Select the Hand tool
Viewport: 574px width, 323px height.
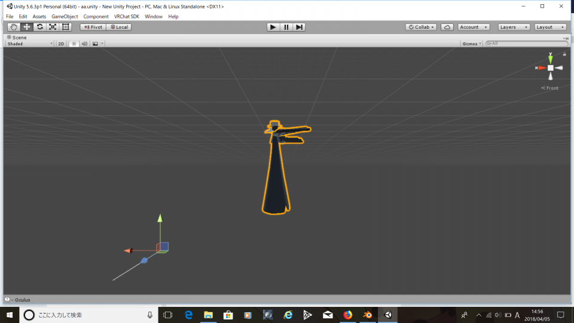(14, 27)
